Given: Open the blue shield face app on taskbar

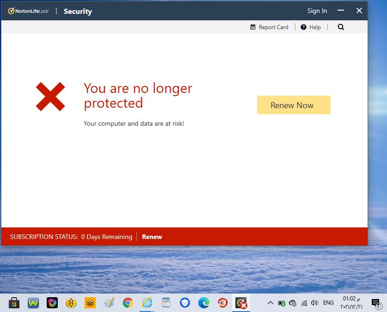Looking at the screenshot, I should pos(184,303).
